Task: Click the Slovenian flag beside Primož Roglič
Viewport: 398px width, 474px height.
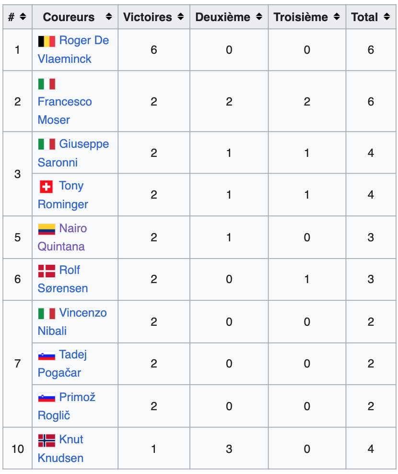Action: [47, 398]
